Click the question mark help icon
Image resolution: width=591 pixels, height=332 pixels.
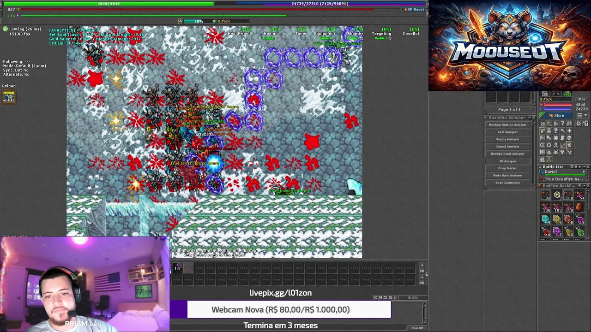(x=562, y=124)
